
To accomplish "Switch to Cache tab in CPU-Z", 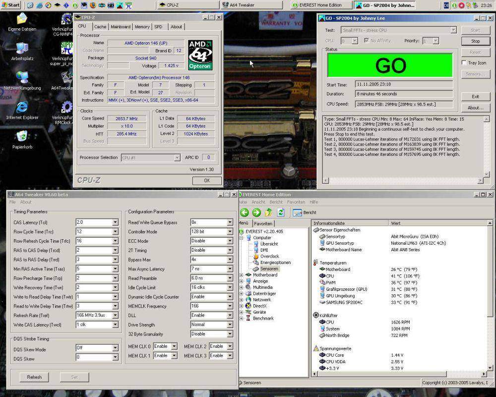I will pos(100,27).
